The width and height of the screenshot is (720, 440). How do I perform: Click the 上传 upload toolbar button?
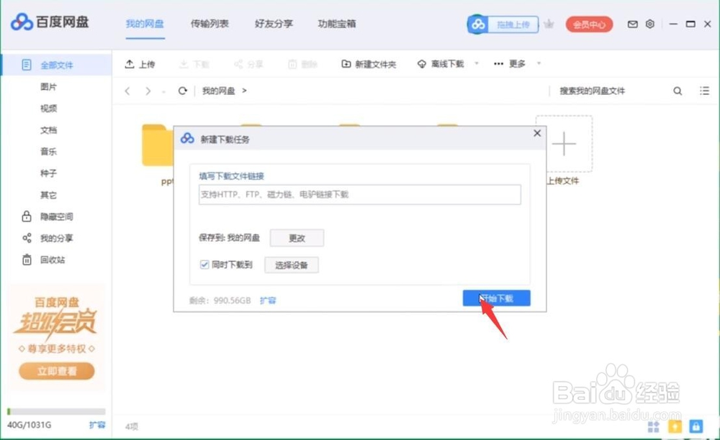pyautogui.click(x=140, y=64)
